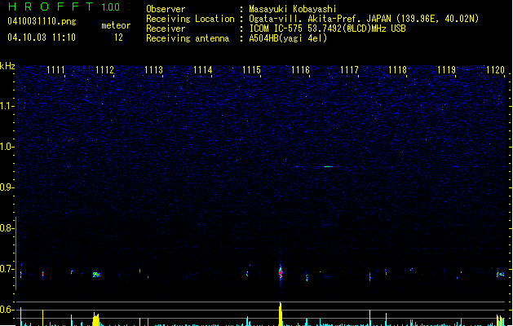Click the Observer field label
Image resolution: width=513 pixels, height=326 pixels.
[x=166, y=9]
